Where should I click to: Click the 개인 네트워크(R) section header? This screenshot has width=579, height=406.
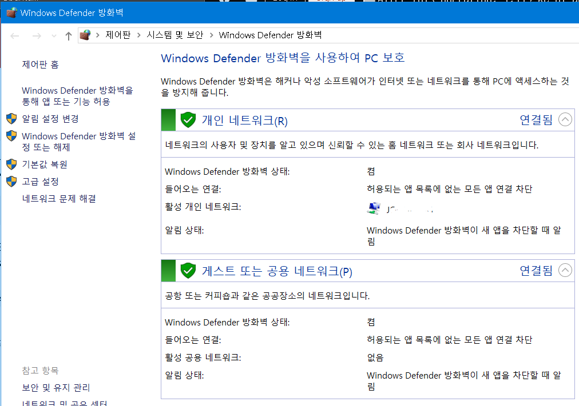coord(245,120)
